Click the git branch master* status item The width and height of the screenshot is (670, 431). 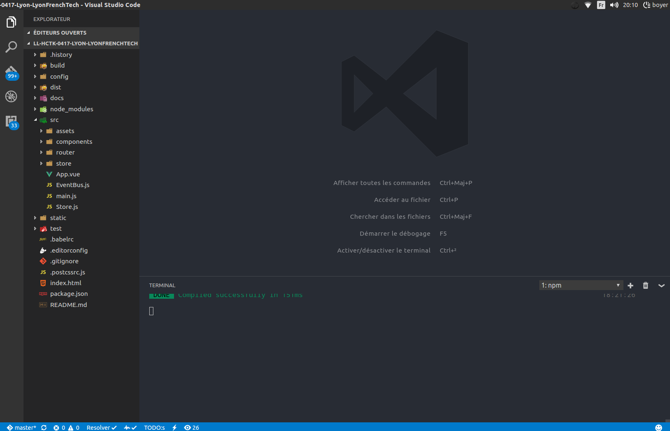[x=21, y=427]
